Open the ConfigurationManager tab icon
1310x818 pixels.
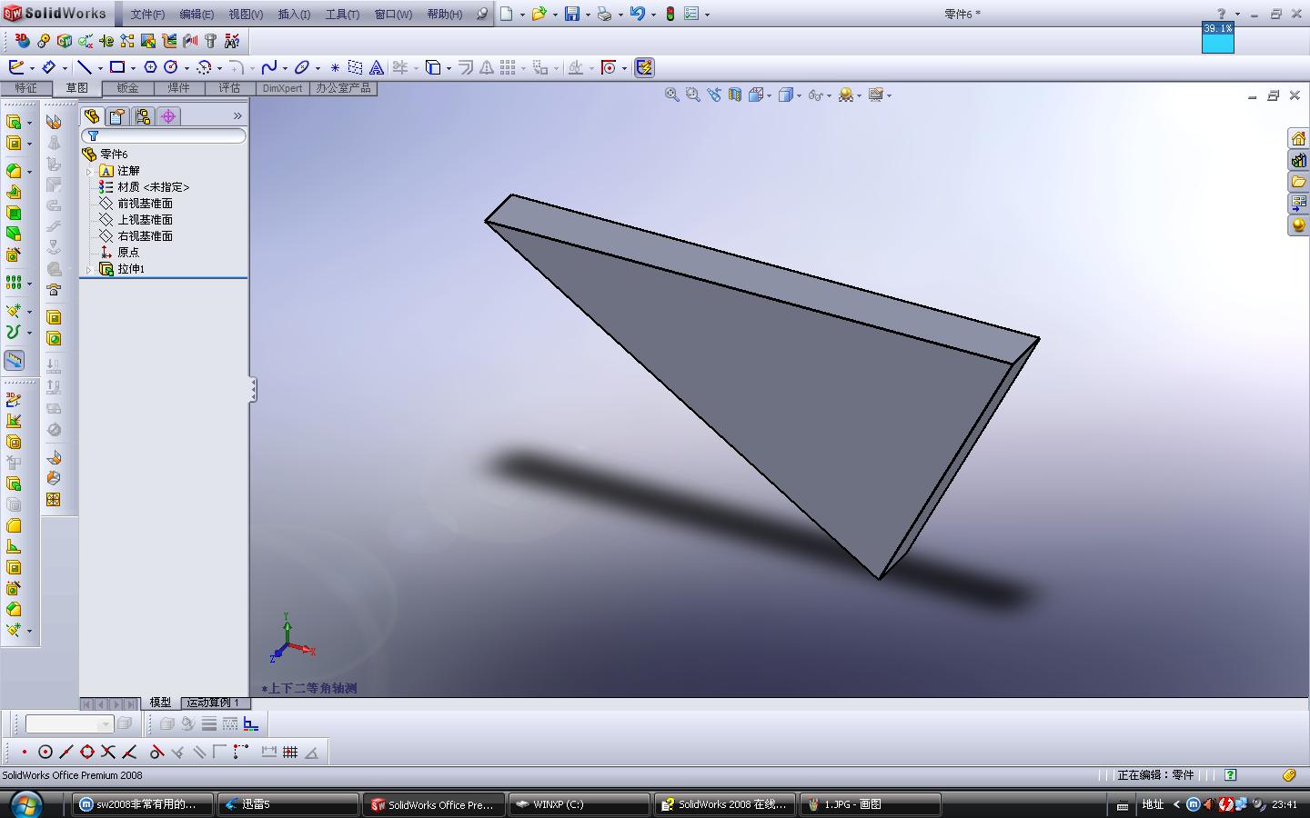(x=143, y=116)
